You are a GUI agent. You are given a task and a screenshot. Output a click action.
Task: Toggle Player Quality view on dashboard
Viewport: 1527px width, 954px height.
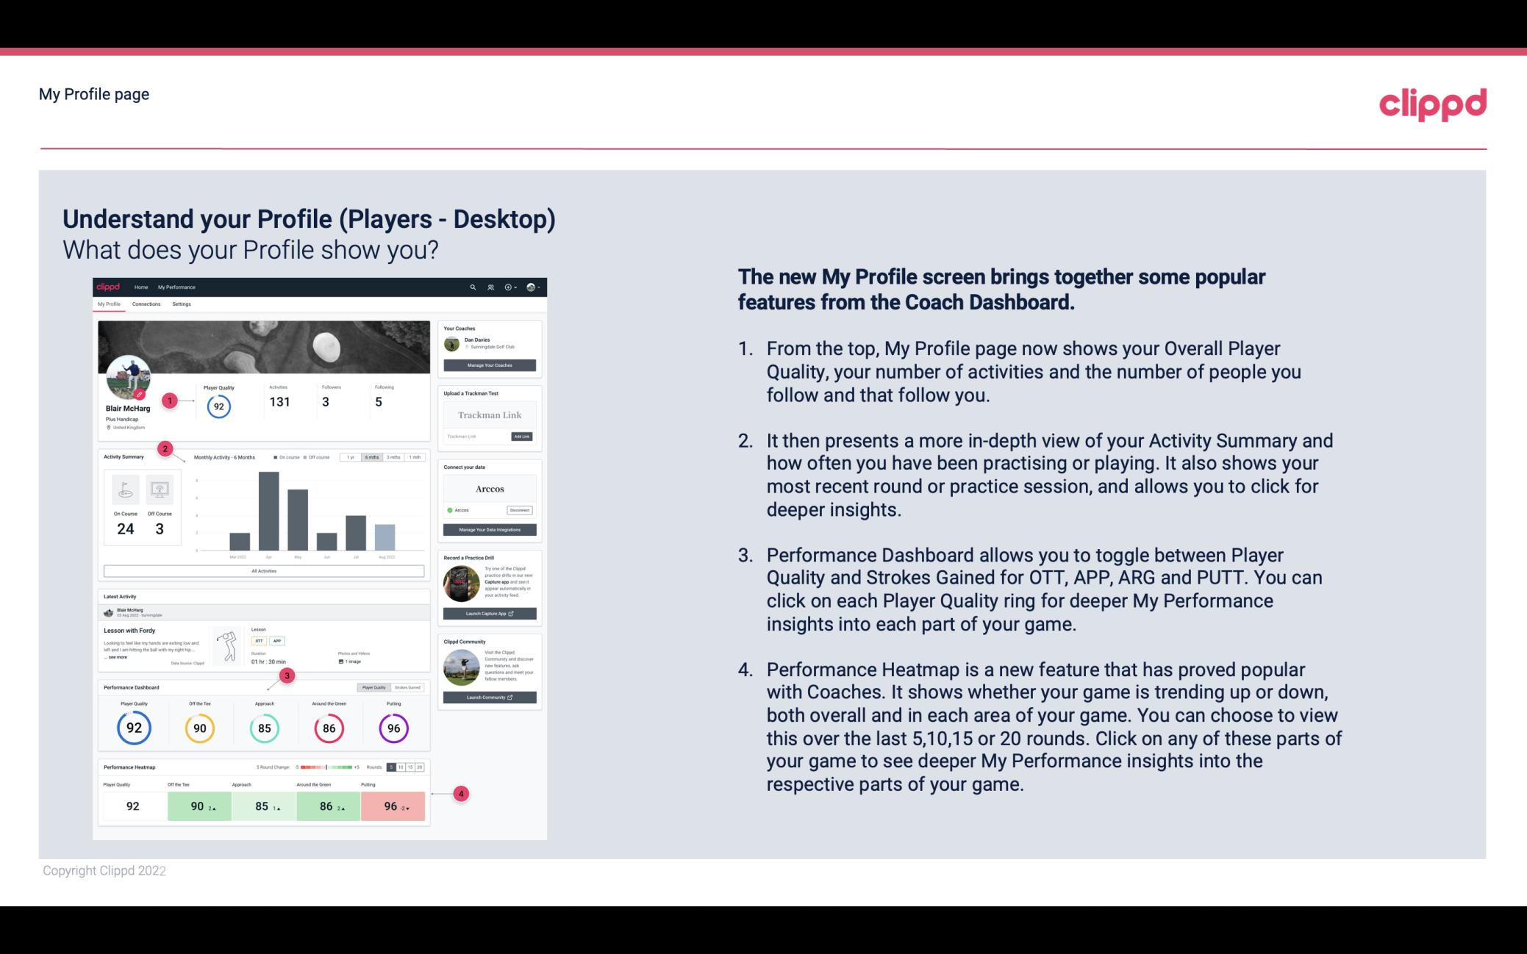point(373,687)
